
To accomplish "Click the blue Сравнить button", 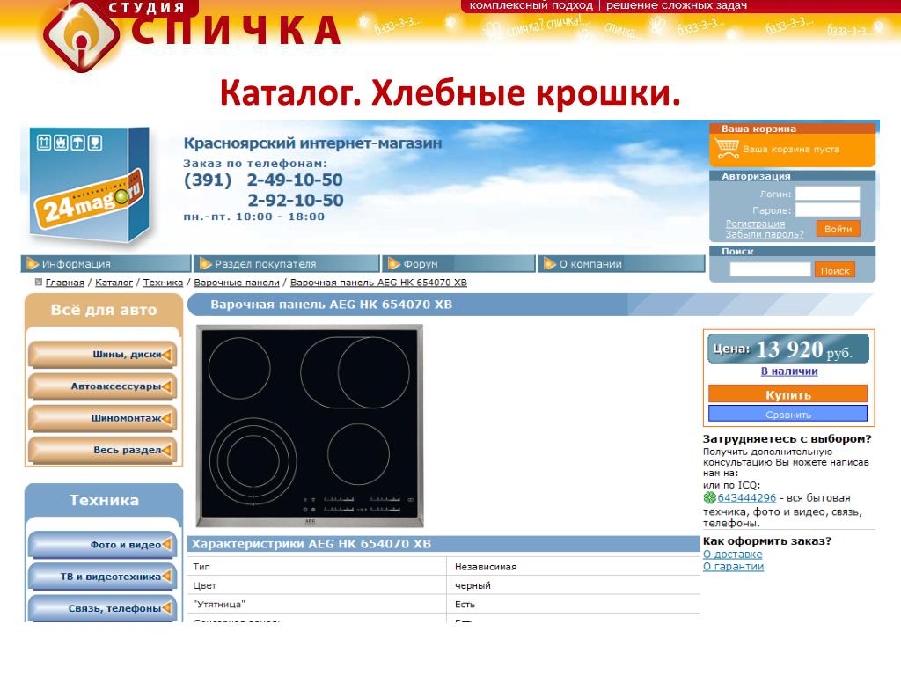I will [x=787, y=414].
